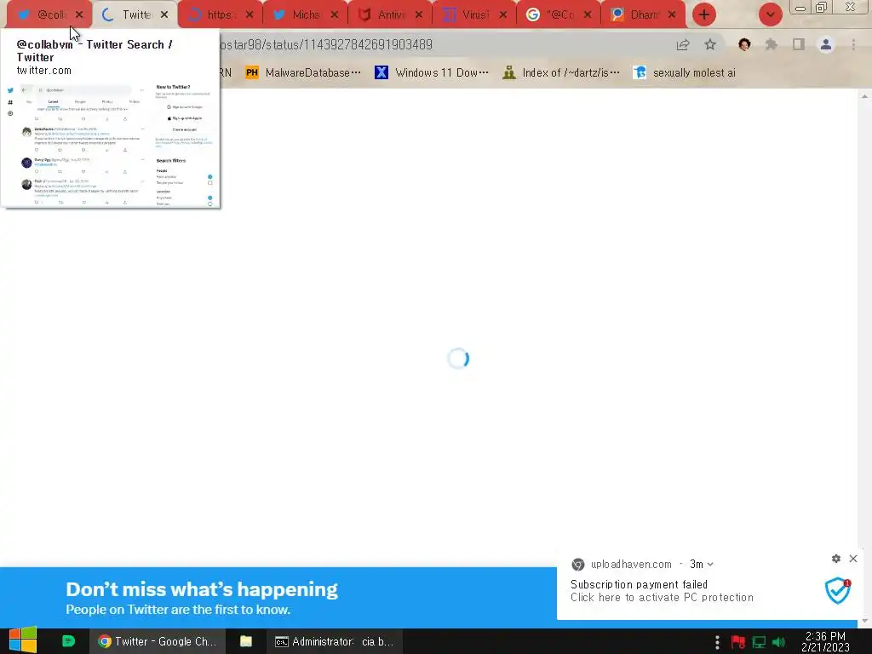872x654 pixels.
Task: Switch to the @collabvm Twitter Search tab
Action: pyautogui.click(x=44, y=15)
